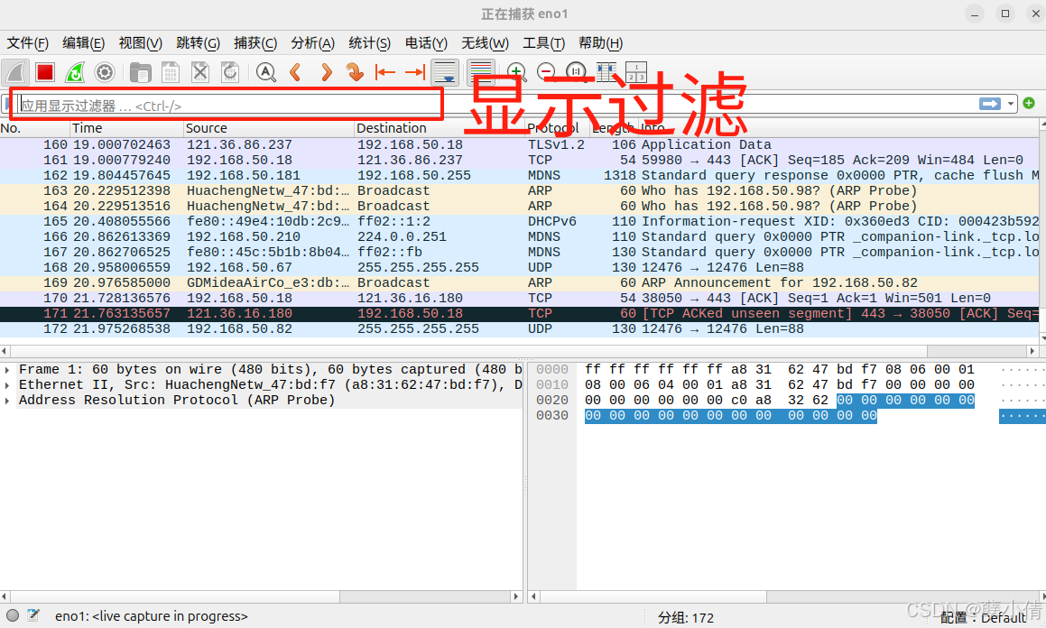The image size is (1046, 628).
Task: Jump to the first packet
Action: pos(384,72)
